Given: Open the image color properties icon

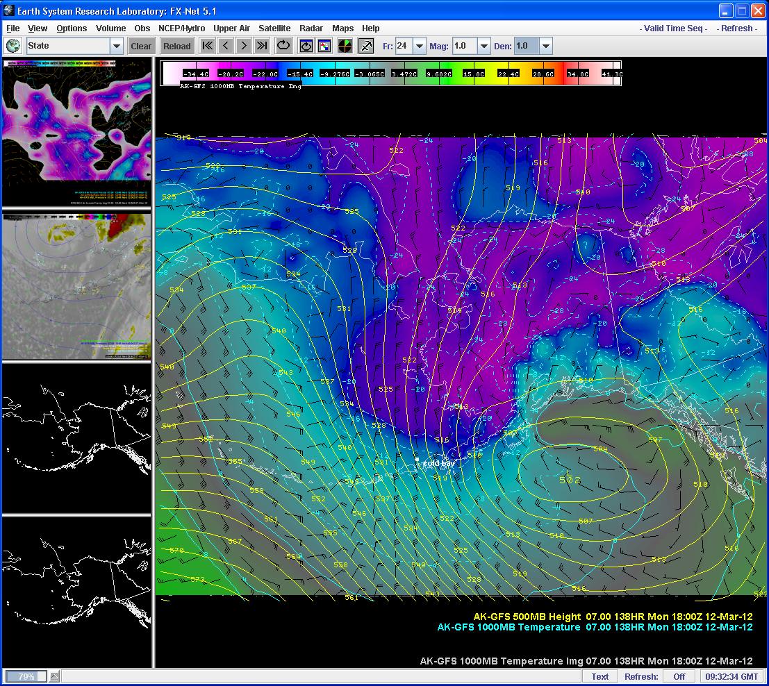Looking at the screenshot, I should (324, 47).
